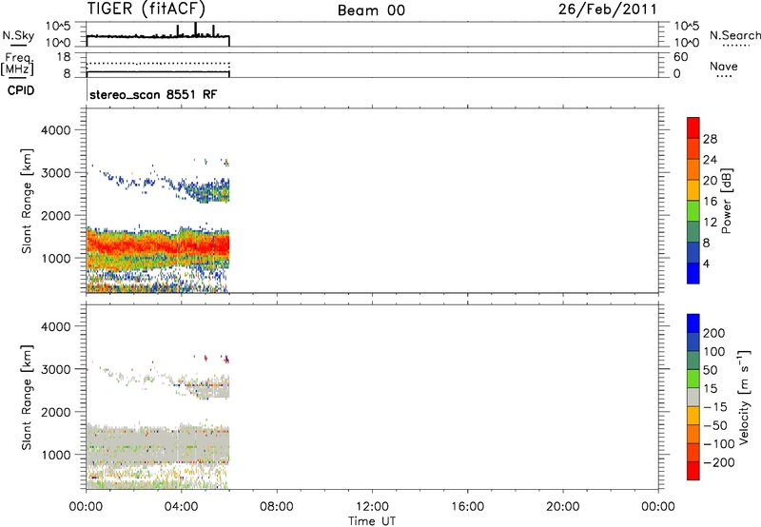The image size is (761, 527).
Task: Click the date '26/Feb/2011'
Action: [x=607, y=10]
